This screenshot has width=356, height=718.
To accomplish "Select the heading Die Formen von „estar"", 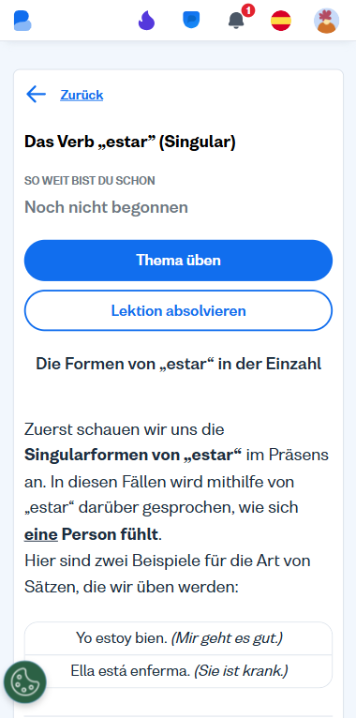I will pyautogui.click(x=178, y=364).
